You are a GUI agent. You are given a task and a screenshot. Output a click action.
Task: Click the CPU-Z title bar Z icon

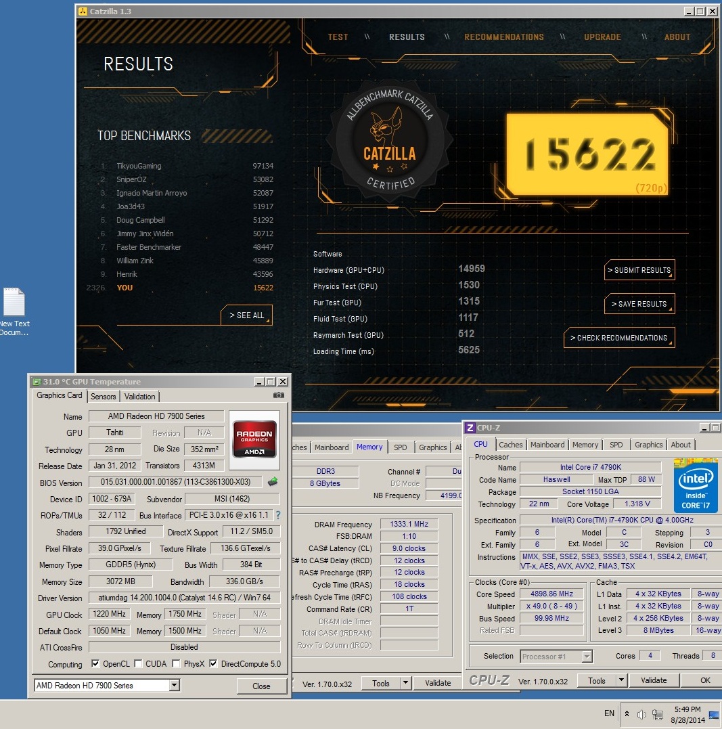[470, 428]
